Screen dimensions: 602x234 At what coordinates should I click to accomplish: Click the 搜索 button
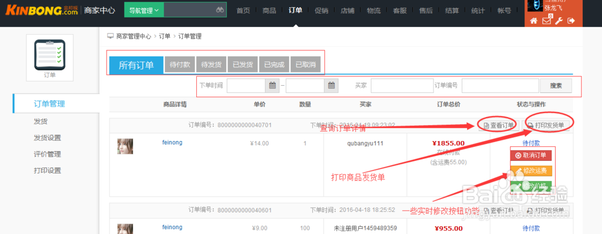[556, 86]
